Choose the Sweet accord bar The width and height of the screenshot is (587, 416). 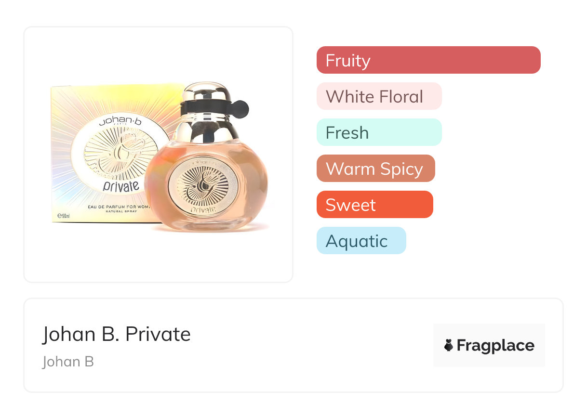(x=374, y=205)
